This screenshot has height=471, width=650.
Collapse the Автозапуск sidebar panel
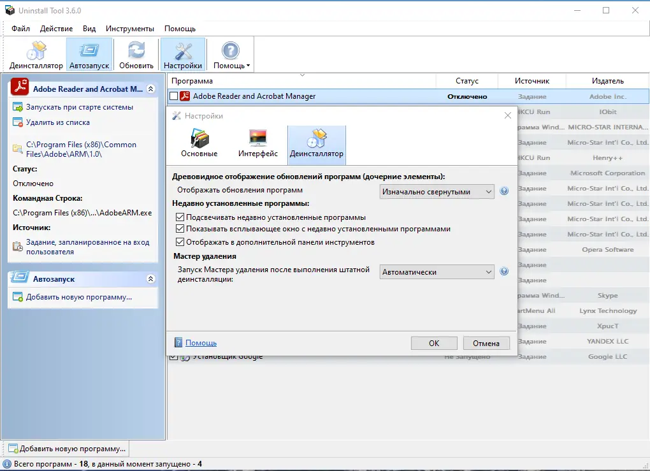151,279
